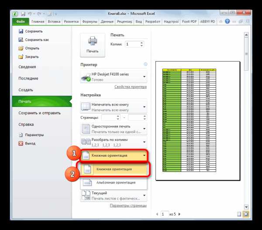262x230 pixels.
Task: Increase the Копии count with up arrow
Action: click(141, 43)
